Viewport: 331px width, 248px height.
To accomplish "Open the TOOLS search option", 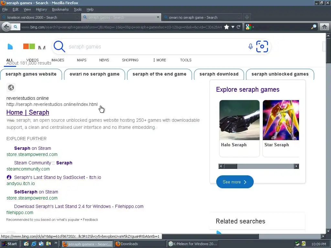I will tap(186, 60).
